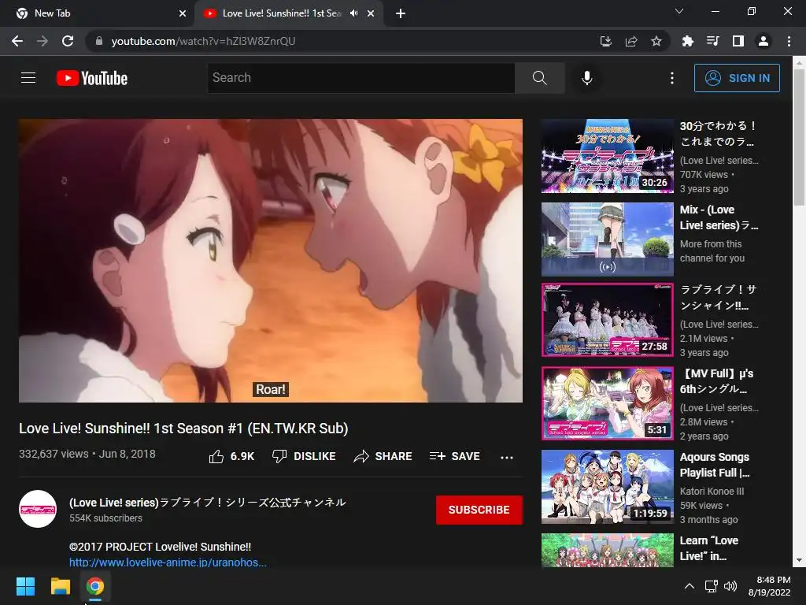The image size is (806, 605).
Task: Select the video title text
Action: click(183, 428)
